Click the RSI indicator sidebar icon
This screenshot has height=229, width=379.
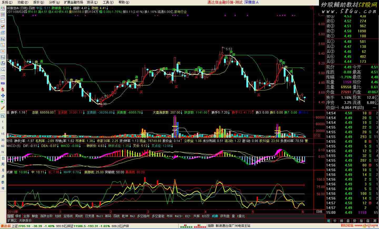tap(3, 83)
